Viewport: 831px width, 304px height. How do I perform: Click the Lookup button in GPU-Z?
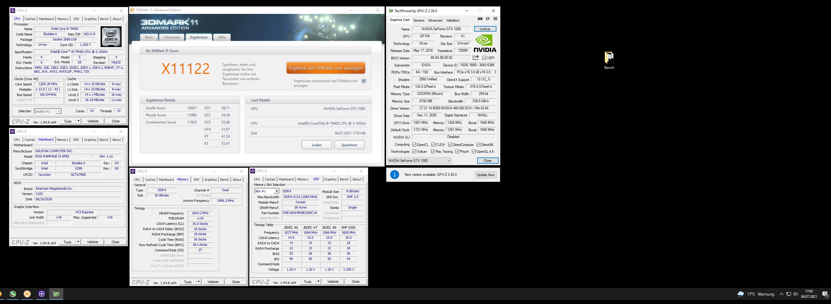pyautogui.click(x=485, y=29)
